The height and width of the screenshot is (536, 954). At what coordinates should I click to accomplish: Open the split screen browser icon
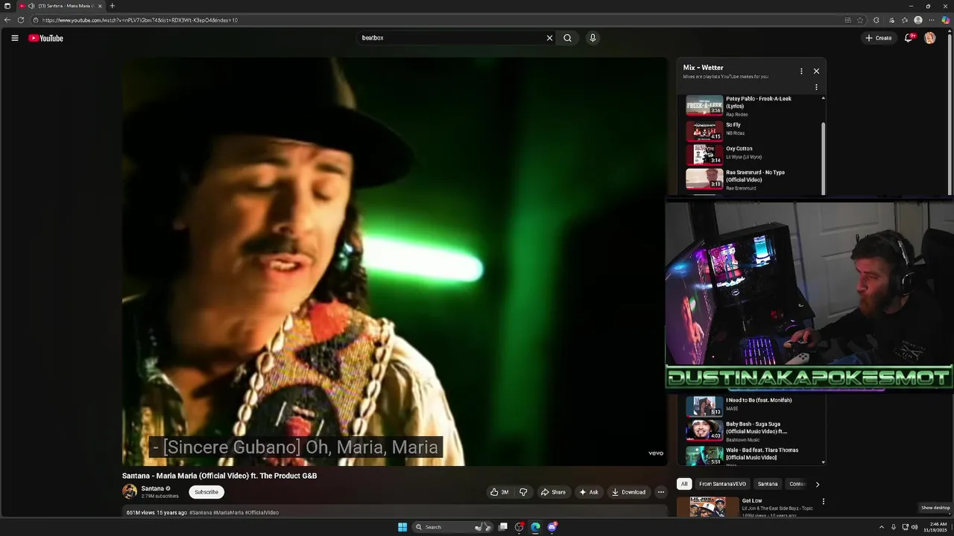click(x=847, y=20)
